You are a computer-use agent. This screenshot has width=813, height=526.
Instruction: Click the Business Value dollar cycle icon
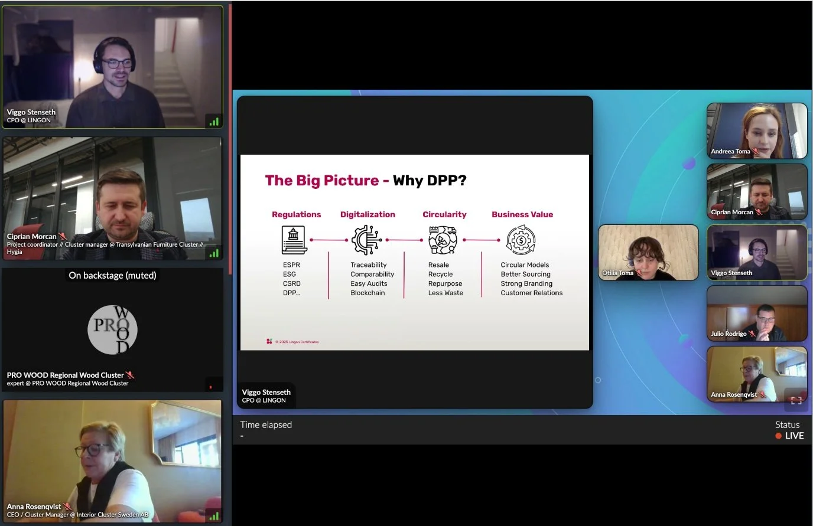click(x=521, y=240)
